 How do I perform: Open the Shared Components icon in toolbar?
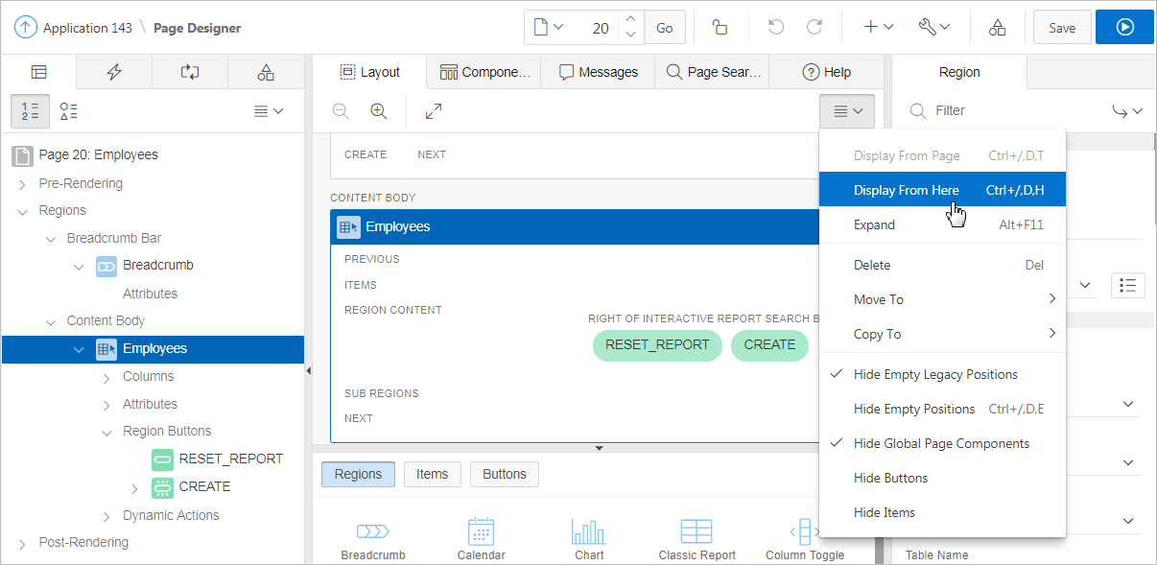(998, 28)
